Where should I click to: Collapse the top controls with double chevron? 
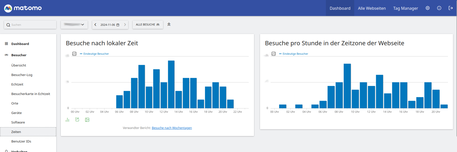169,24
